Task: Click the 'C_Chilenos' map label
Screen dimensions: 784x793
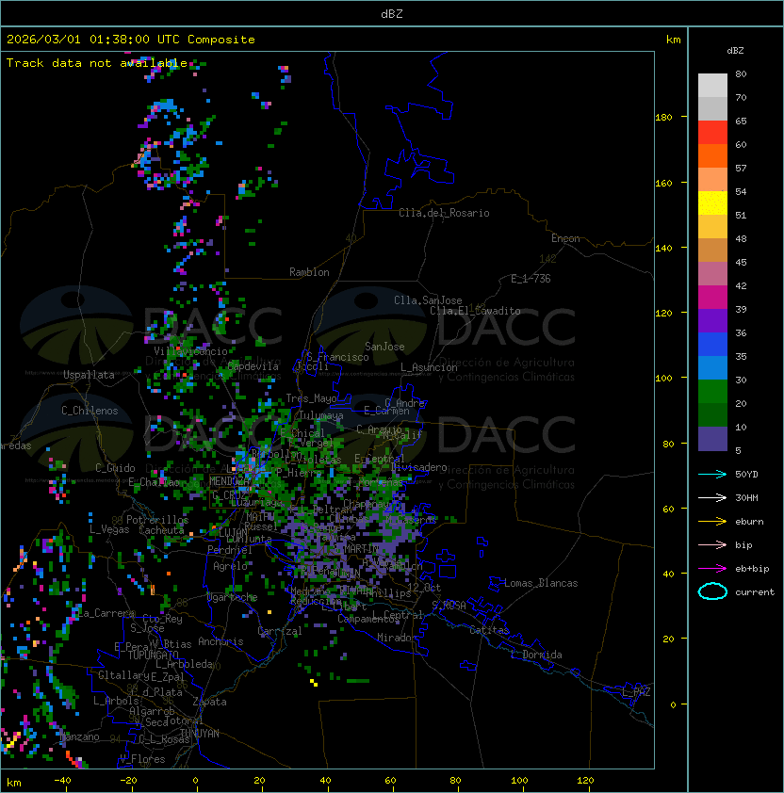Action: pyautogui.click(x=90, y=411)
